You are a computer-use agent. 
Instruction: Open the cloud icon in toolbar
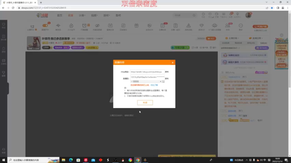(x=215, y=26)
